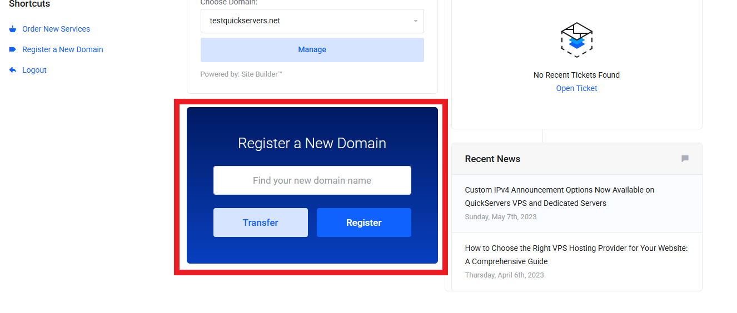Image resolution: width=737 pixels, height=313 pixels.
Task: Open Register a New Domain sidebar link
Action: 63,49
